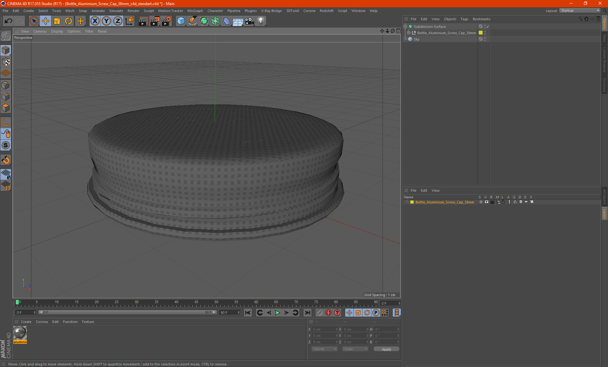
Task: Click yellow layer swatch of Bottle object
Action: [481, 33]
